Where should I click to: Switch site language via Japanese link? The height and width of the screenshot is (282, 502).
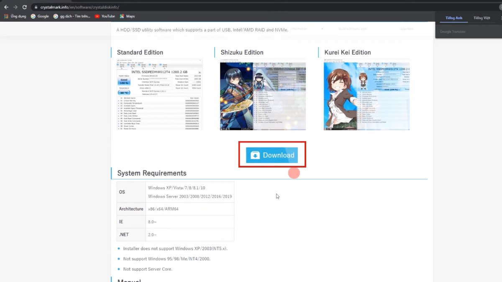pyautogui.click(x=406, y=29)
